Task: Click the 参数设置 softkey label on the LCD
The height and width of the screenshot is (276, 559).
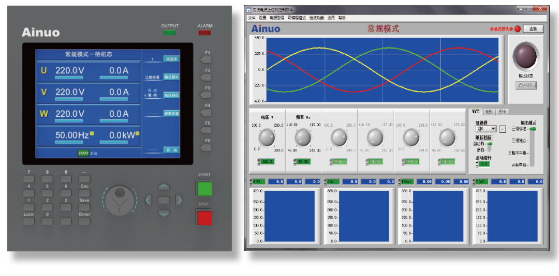Action: [x=171, y=113]
